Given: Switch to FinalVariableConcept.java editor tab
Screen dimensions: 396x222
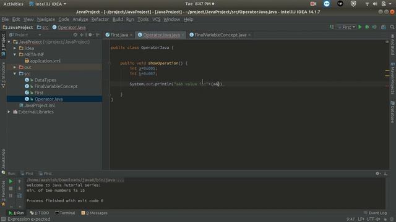Looking at the screenshot, I should click(220, 35).
